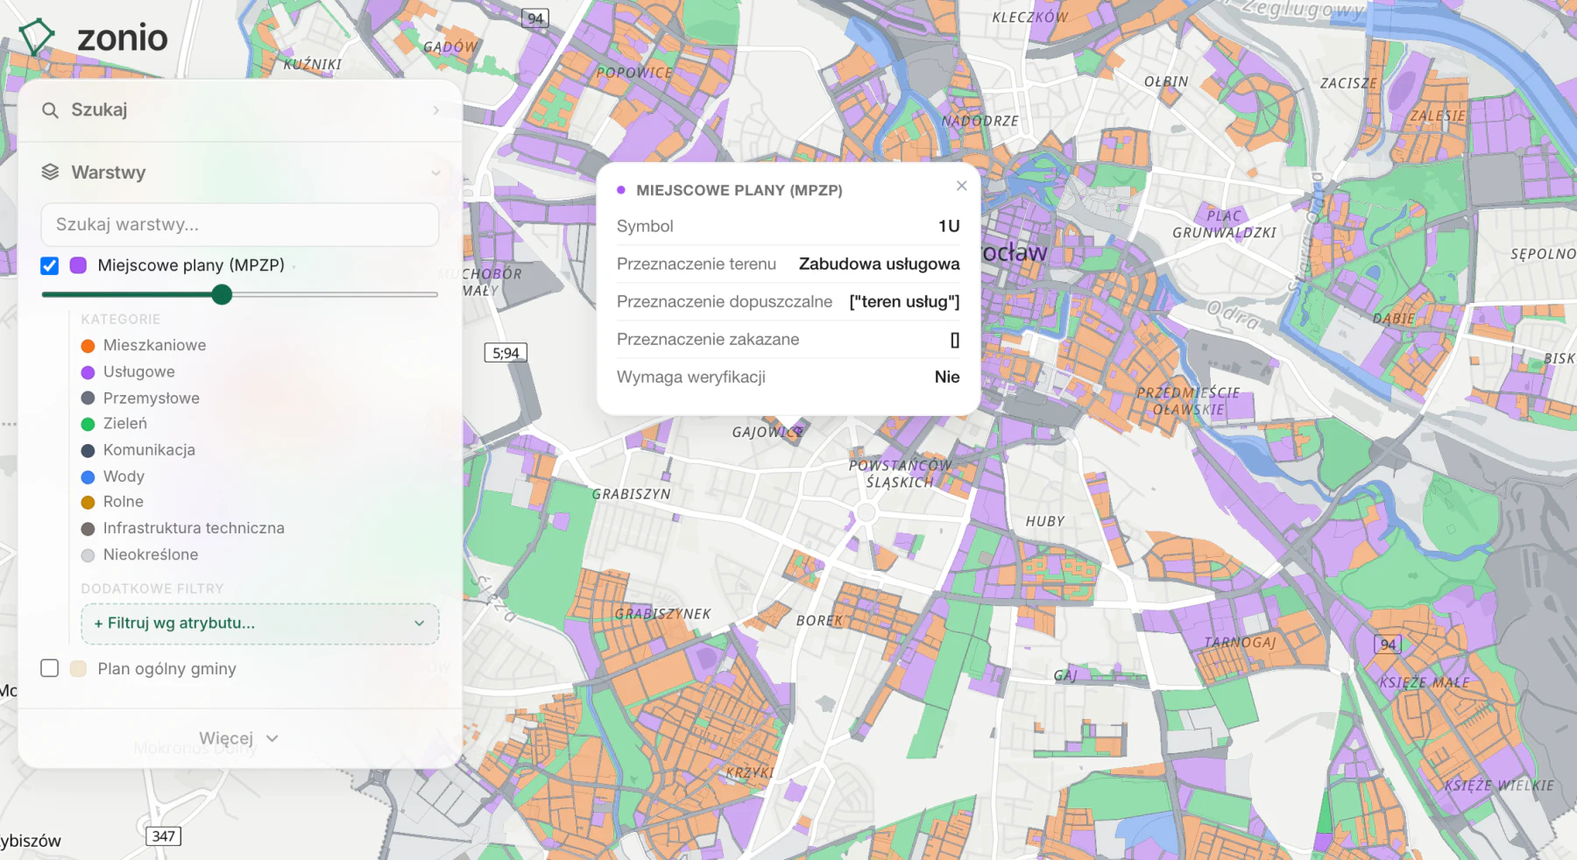Image resolution: width=1577 pixels, height=860 pixels.
Task: Click the Symbol value 1U
Action: tap(949, 226)
